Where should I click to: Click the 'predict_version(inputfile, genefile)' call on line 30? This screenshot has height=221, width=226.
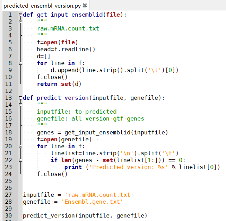point(85,216)
